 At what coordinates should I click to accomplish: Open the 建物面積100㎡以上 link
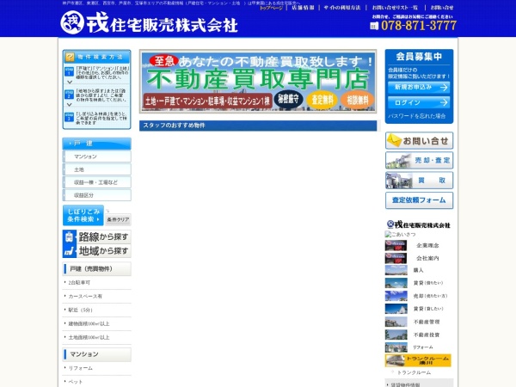point(89,323)
